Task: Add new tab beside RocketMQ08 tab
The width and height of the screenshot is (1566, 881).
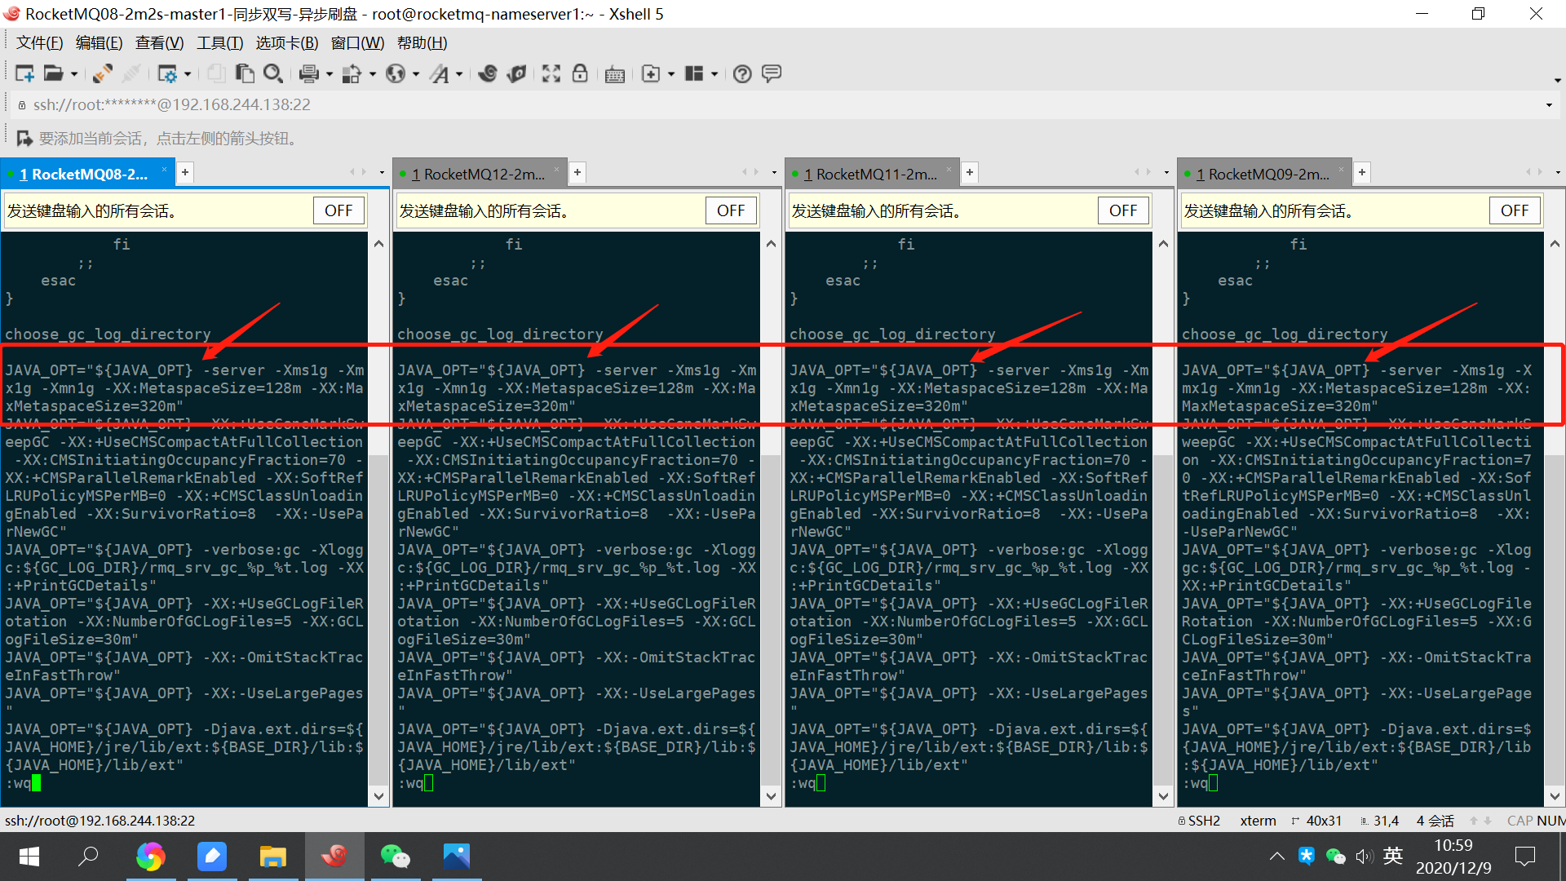Action: pyautogui.click(x=185, y=172)
